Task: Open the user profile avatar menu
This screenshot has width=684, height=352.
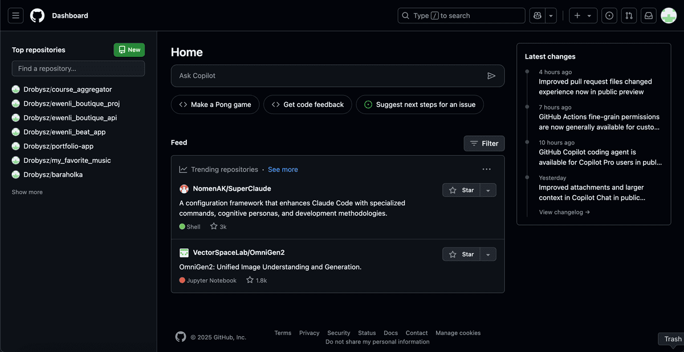Action: coord(669,16)
